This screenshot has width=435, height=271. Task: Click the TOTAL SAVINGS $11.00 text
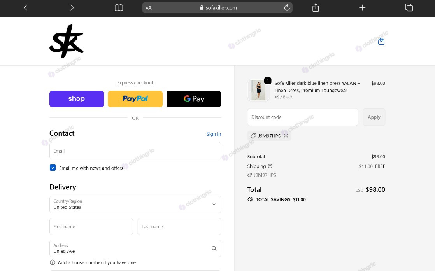click(281, 199)
